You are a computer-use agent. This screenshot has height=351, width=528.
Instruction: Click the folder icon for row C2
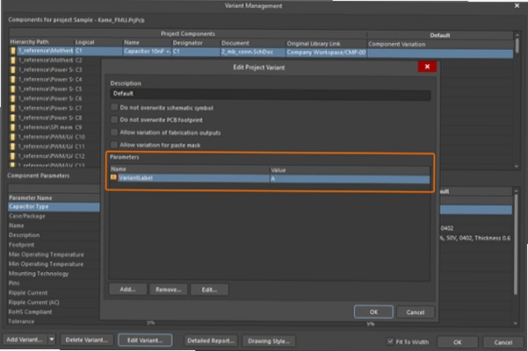point(13,61)
